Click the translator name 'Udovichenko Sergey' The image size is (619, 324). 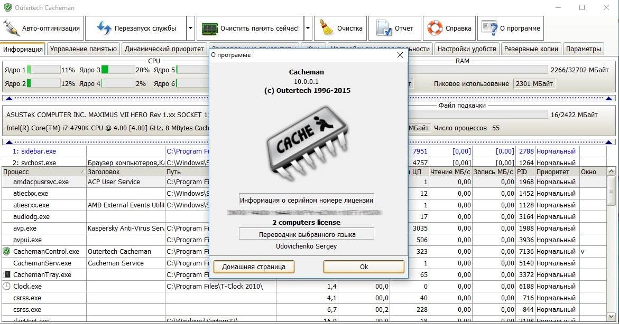click(307, 246)
